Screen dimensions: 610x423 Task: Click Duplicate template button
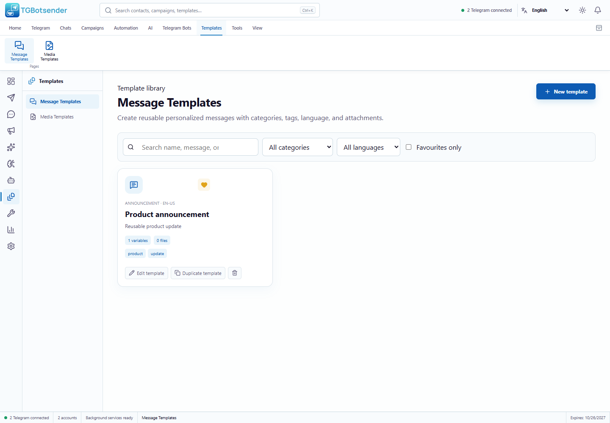198,273
